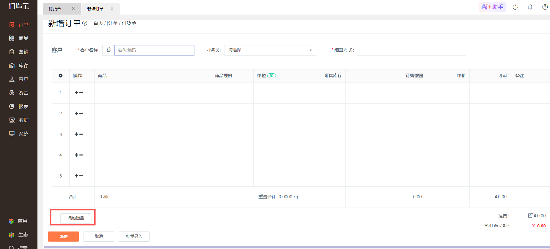
Task: Click the 商品规格 column header
Action: (232, 76)
